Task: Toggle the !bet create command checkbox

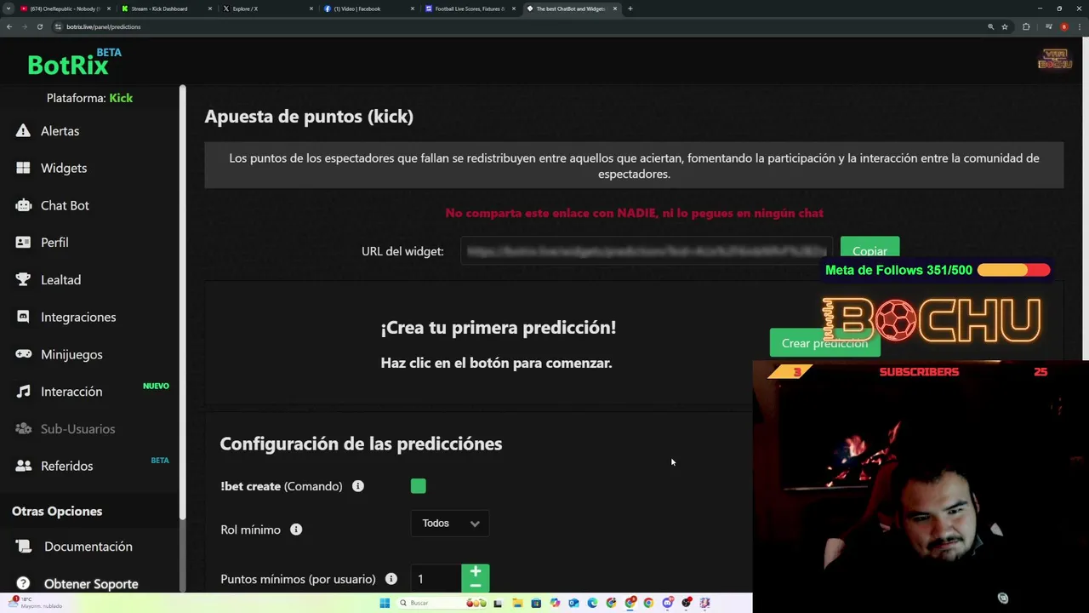Action: (418, 486)
